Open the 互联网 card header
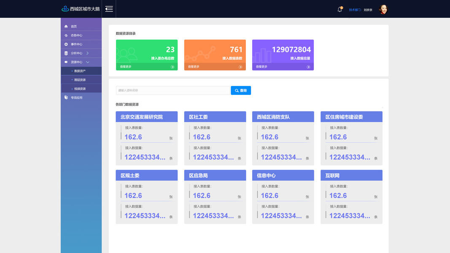 (351, 175)
